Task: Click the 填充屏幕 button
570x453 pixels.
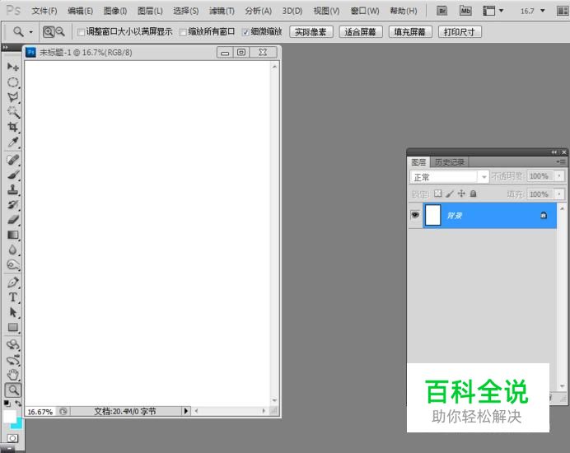Action: point(410,32)
